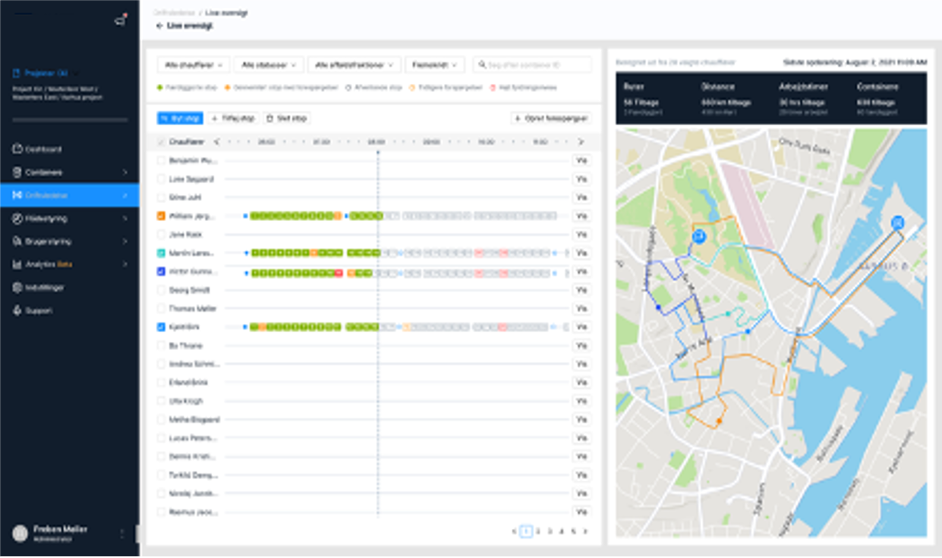Click Vis button in Ulla Krogh row
Viewport: 942px width, 558px height.
pos(581,401)
